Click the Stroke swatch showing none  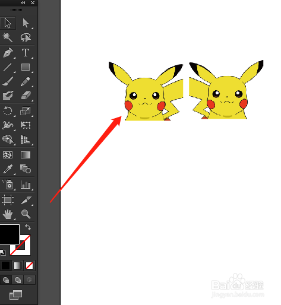(25, 250)
